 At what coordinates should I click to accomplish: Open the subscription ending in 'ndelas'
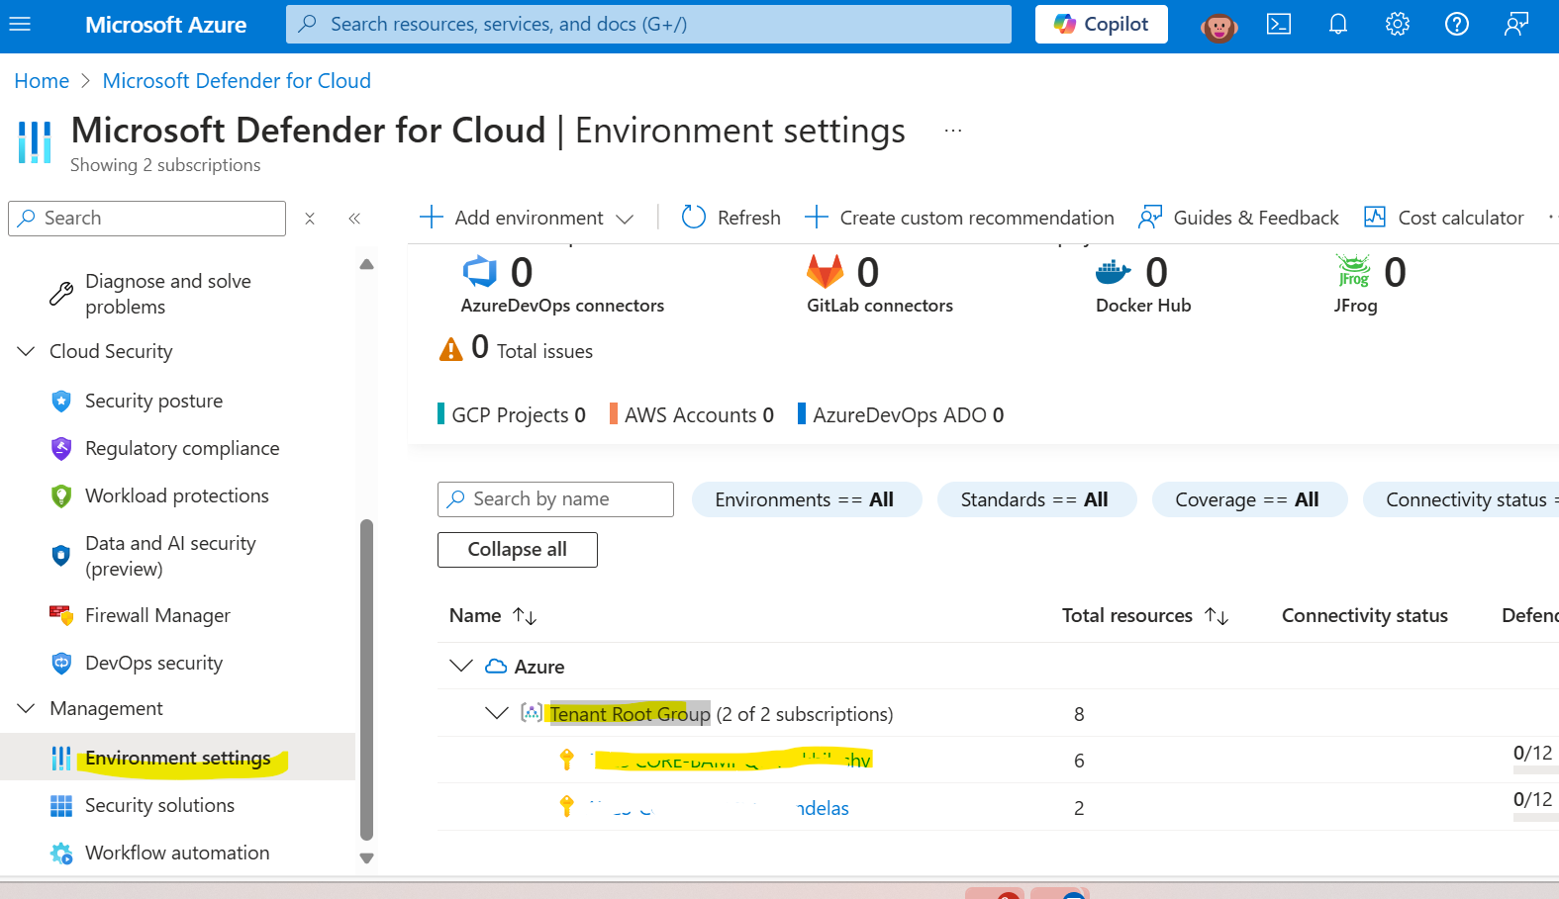pyautogui.click(x=719, y=808)
